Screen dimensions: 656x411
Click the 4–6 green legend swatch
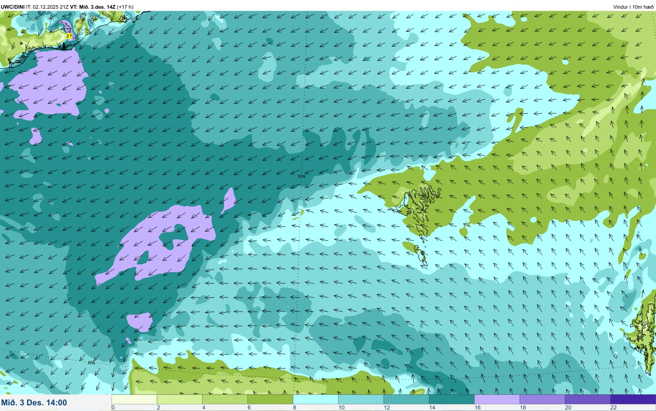tap(225, 399)
